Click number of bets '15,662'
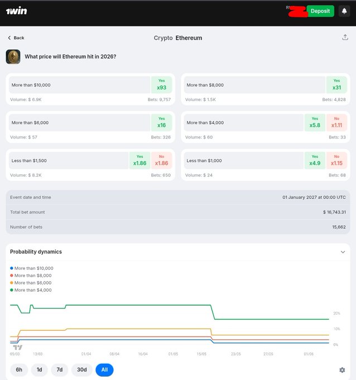Screen dimensions: 356x380 click(x=339, y=227)
